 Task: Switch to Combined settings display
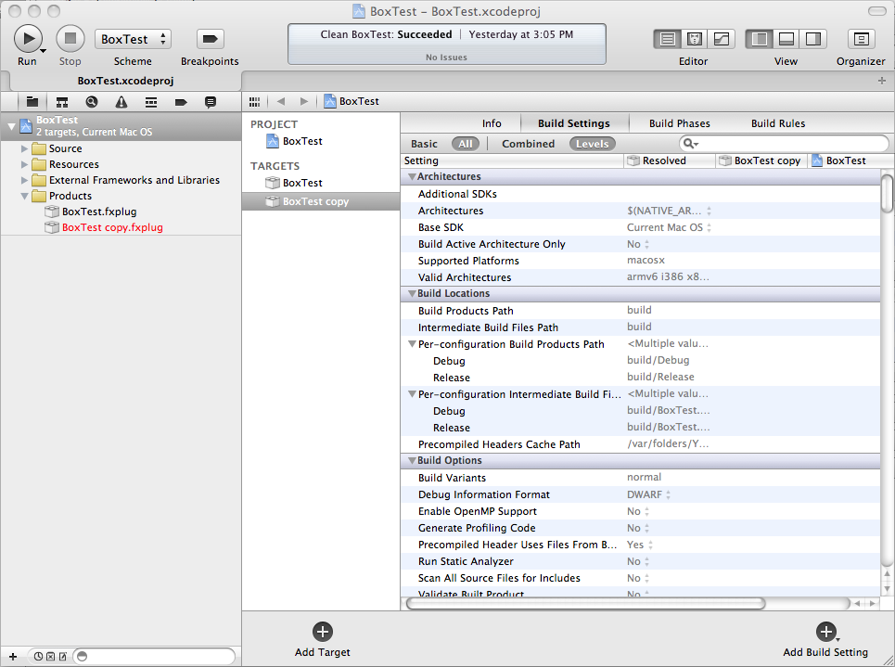[528, 144]
